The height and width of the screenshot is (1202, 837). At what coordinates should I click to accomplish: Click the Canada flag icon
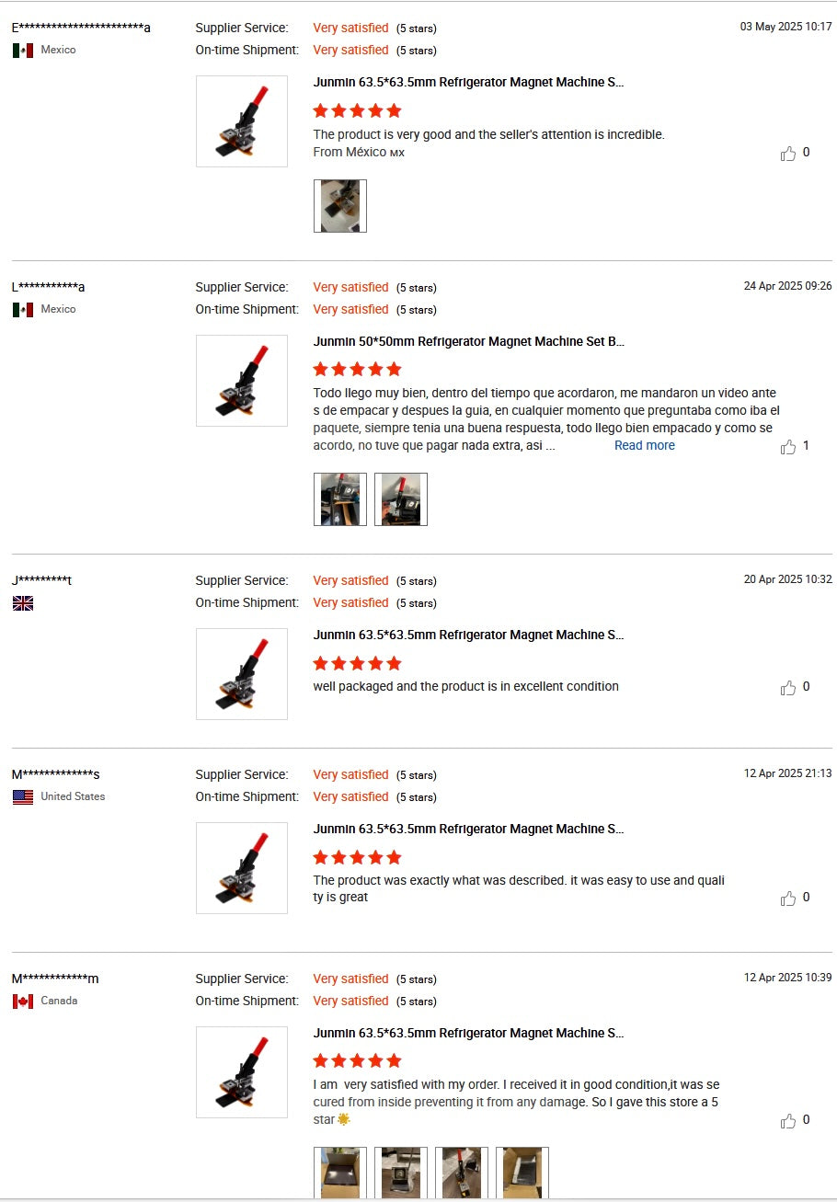pos(23,1001)
